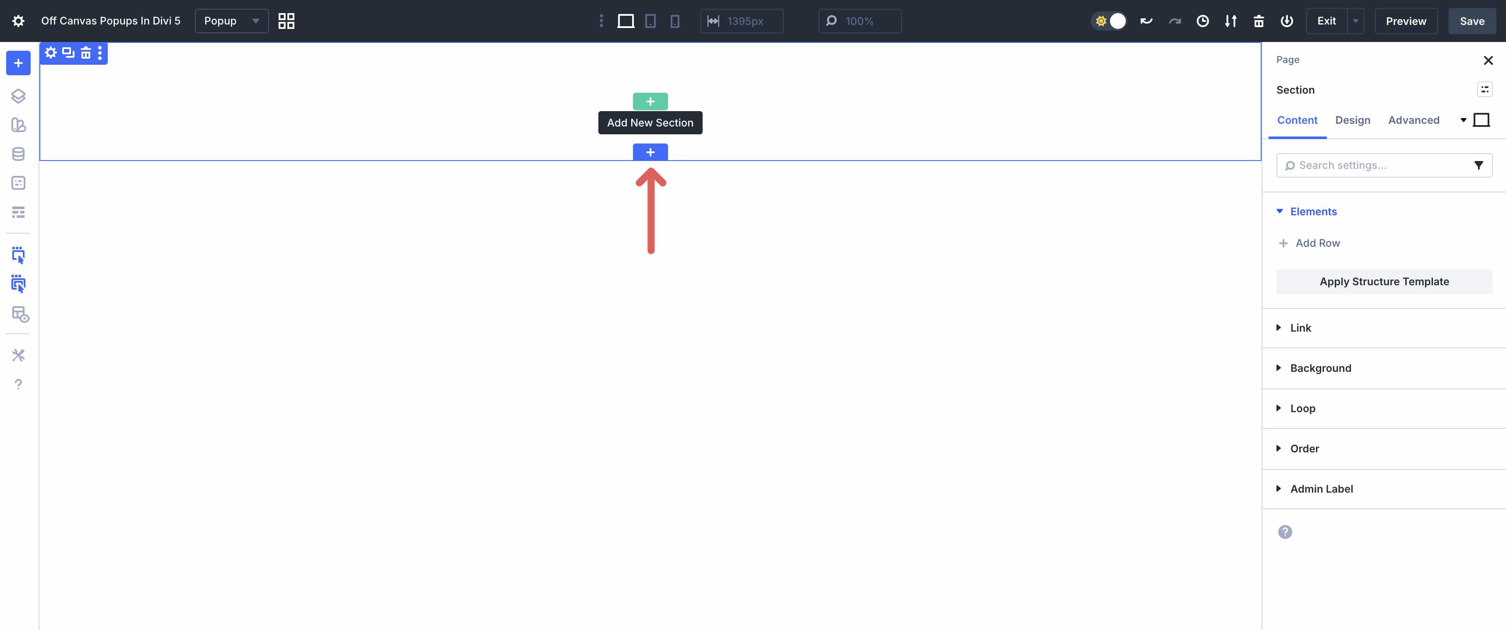Toggle desktop view mode icon
The height and width of the screenshot is (630, 1506).
pos(626,21)
